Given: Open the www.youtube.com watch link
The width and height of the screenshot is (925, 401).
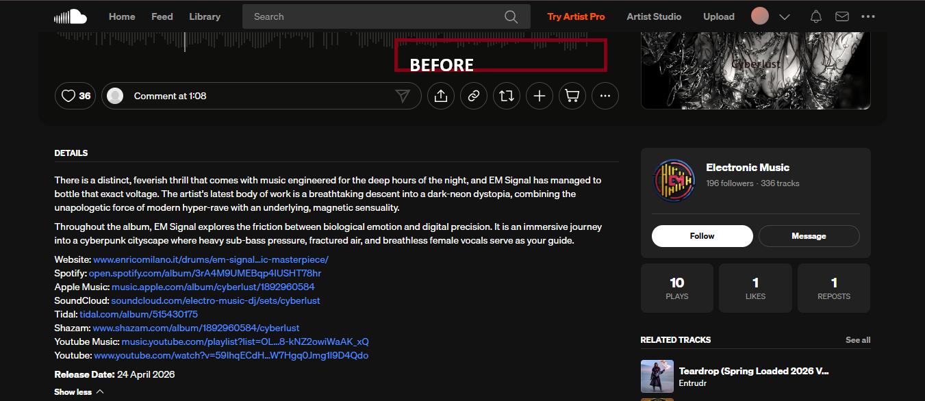Looking at the screenshot, I should tap(231, 355).
